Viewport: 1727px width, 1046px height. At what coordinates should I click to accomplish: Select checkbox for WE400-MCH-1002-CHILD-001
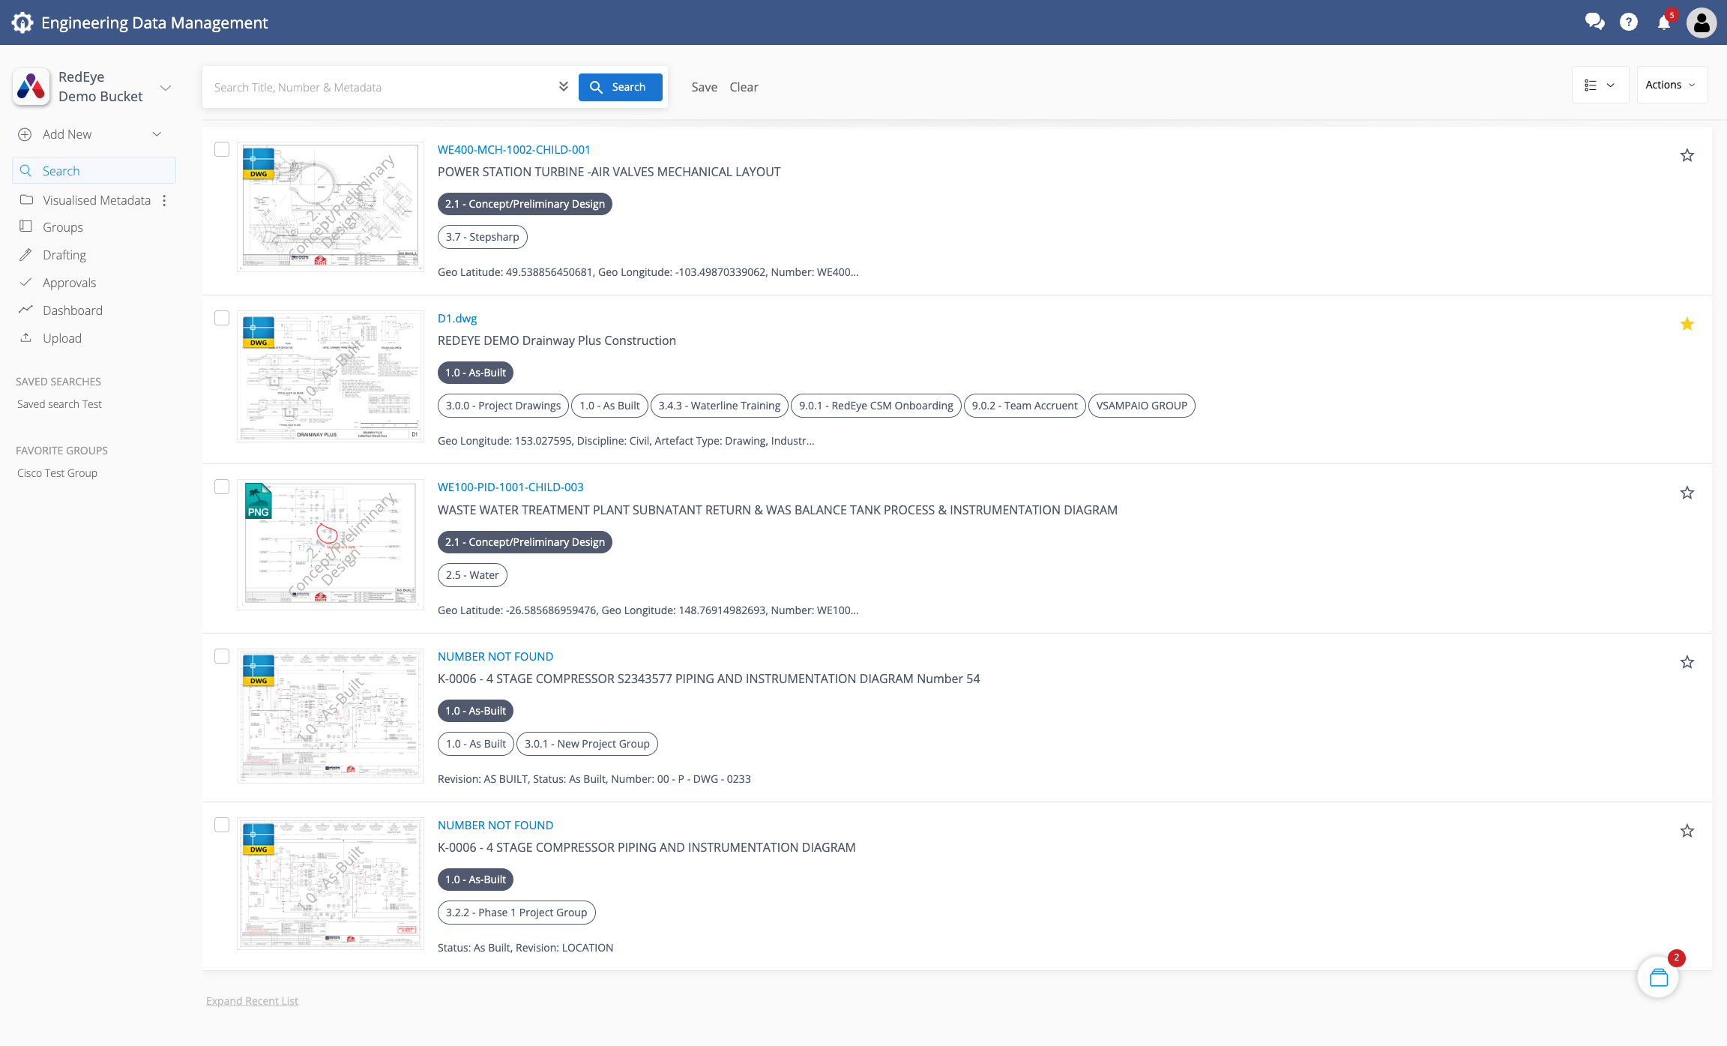click(x=222, y=149)
